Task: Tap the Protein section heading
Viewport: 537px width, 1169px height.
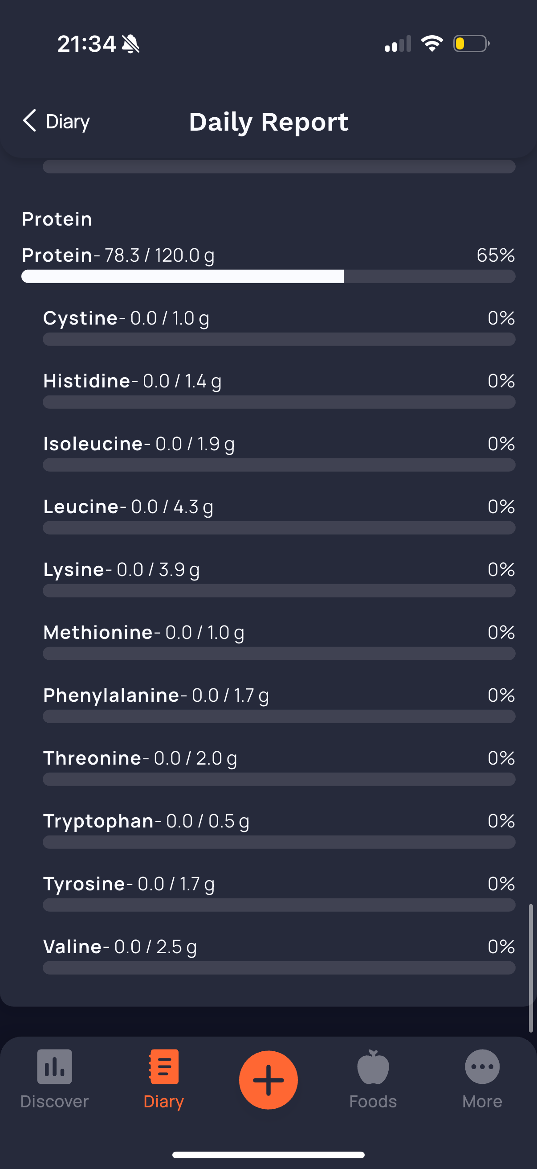Action: tap(57, 219)
